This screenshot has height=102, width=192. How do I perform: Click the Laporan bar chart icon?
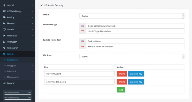tap(4, 83)
